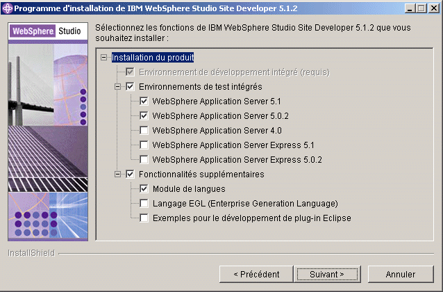
Task: Select WebSphere Application Server Express 5.0.2 label
Action: [x=237, y=160]
